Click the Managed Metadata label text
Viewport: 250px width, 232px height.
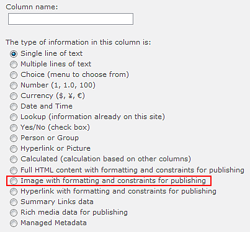click(53, 223)
